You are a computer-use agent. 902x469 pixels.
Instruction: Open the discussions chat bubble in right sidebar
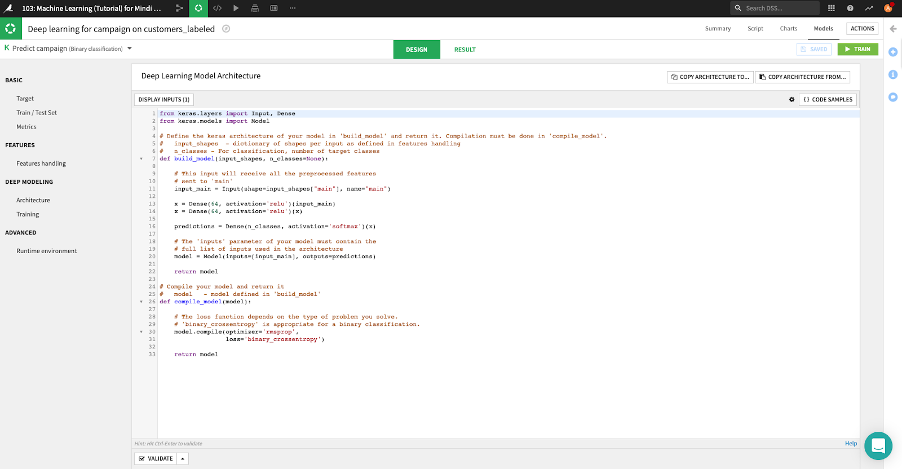tap(893, 97)
